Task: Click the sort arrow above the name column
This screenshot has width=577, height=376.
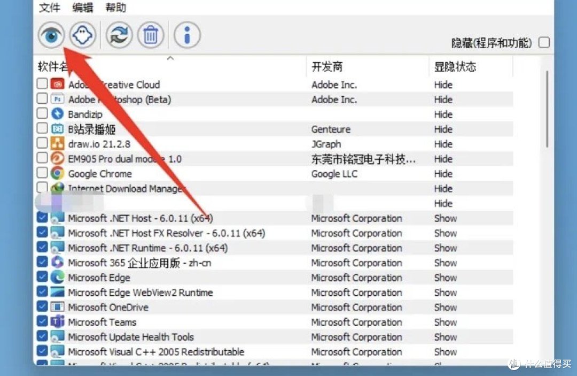Action: [170, 58]
